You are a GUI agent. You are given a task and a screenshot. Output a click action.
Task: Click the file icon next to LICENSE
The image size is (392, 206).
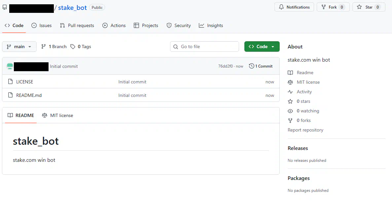10,81
